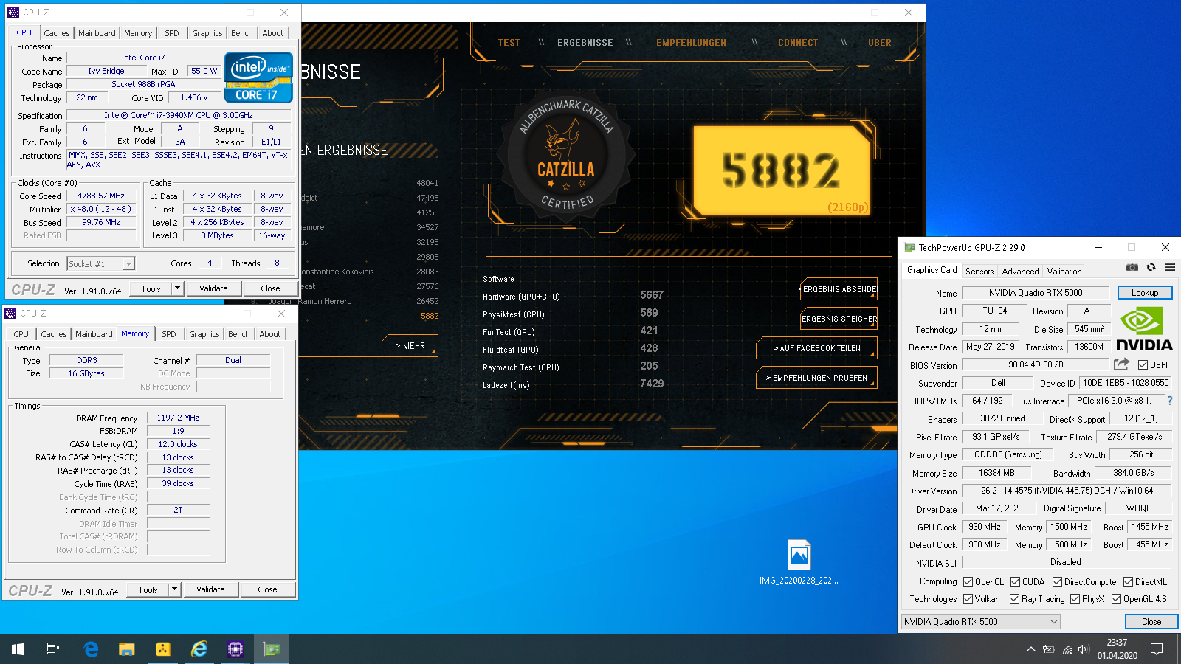Click ERGEBNIS ABSENDEN button
This screenshot has width=1181, height=664.
point(839,289)
